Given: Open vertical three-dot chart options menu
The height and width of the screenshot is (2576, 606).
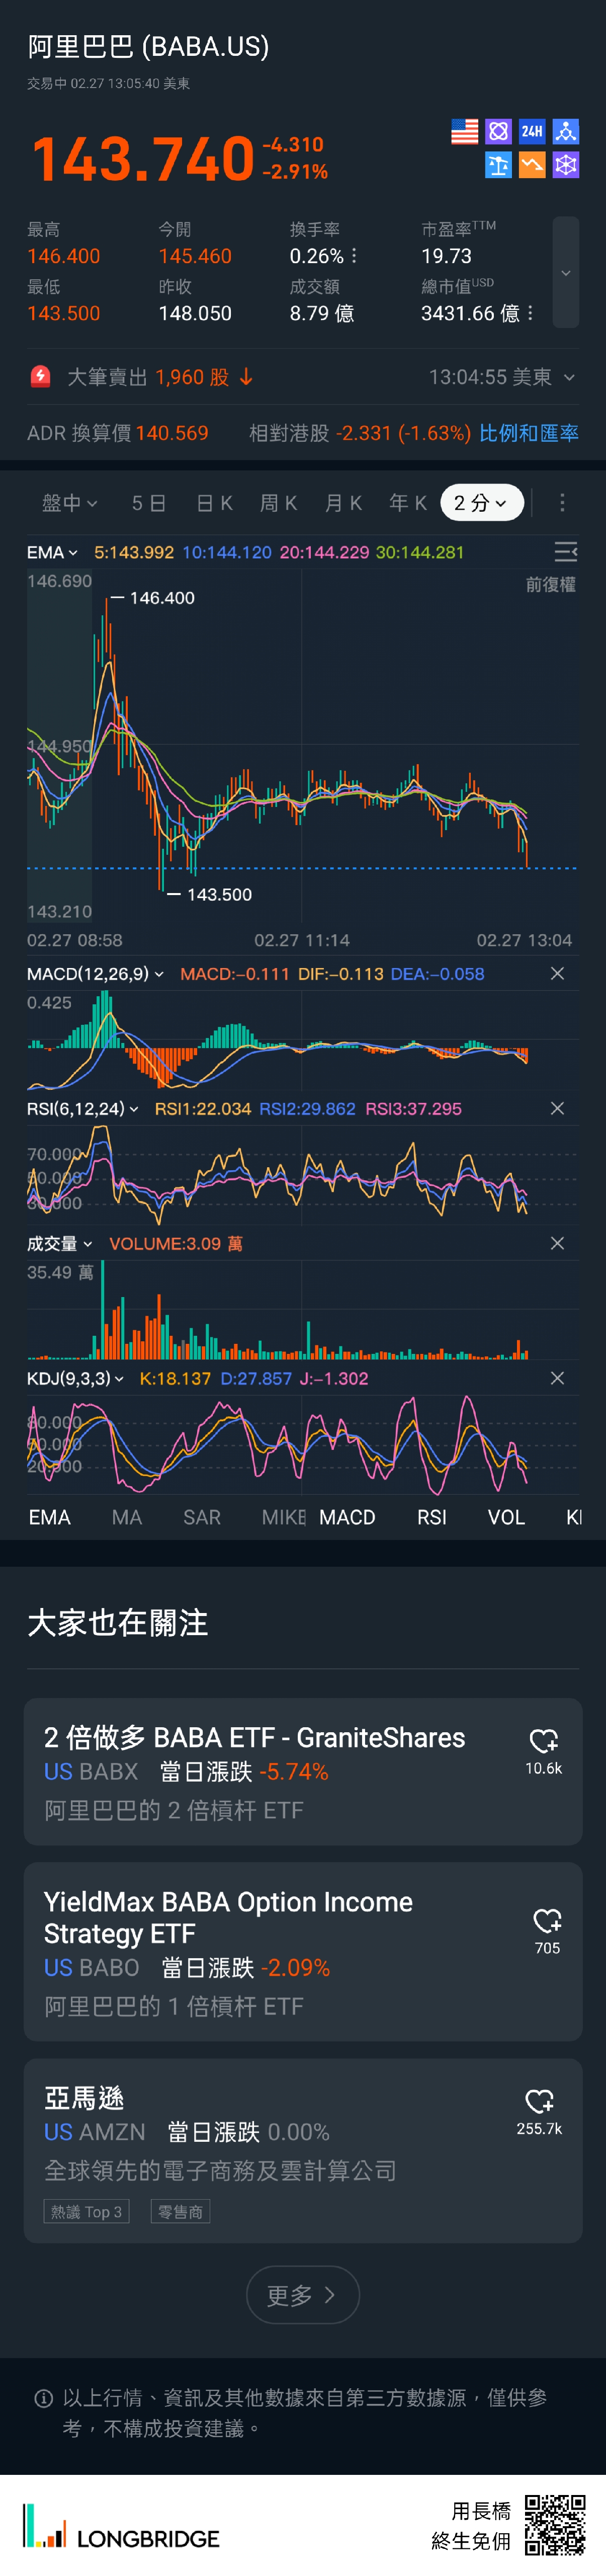Looking at the screenshot, I should [x=562, y=502].
